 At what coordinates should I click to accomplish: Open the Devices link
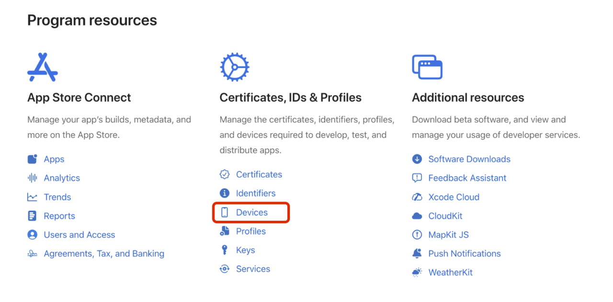point(251,213)
